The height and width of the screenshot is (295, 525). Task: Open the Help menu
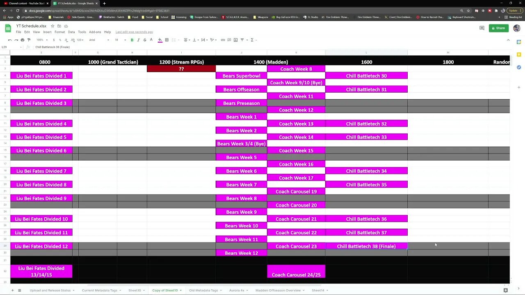click(107, 32)
